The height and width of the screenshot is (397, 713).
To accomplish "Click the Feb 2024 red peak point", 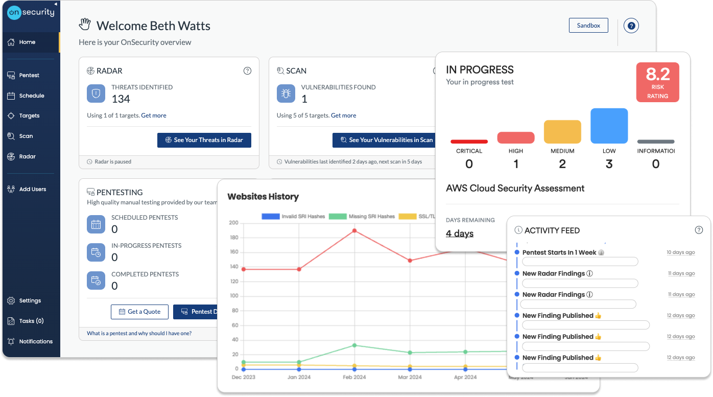I will point(354,230).
